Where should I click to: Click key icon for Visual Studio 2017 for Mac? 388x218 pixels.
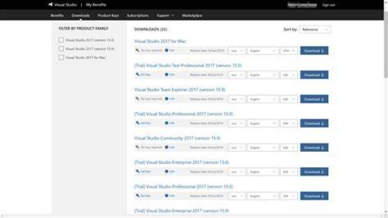point(137,50)
